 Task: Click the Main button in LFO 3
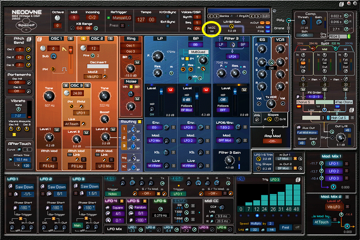pyautogui.click(x=77, y=225)
